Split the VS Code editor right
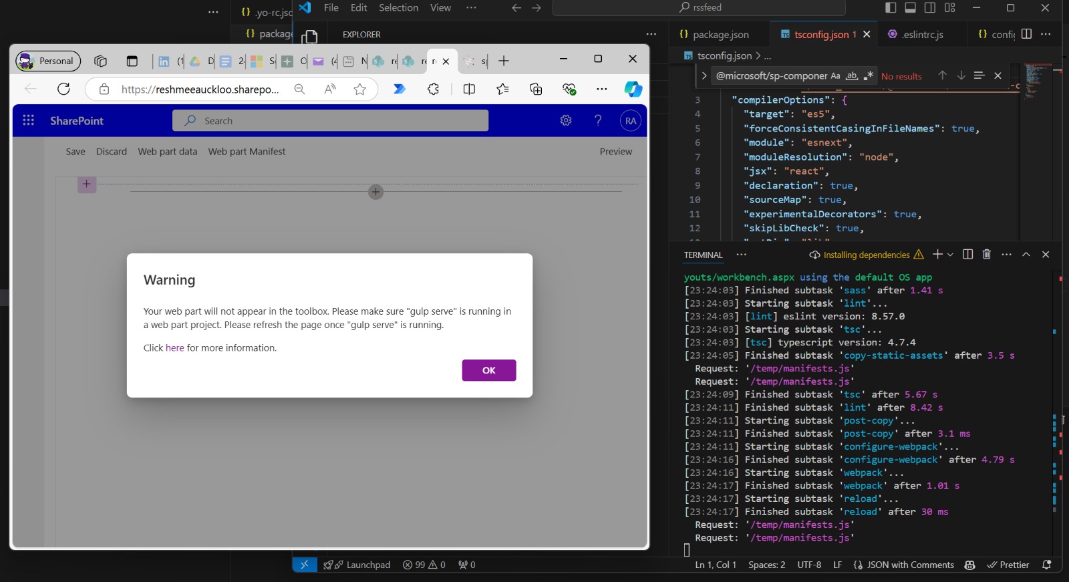The width and height of the screenshot is (1069, 582). 1027,34
